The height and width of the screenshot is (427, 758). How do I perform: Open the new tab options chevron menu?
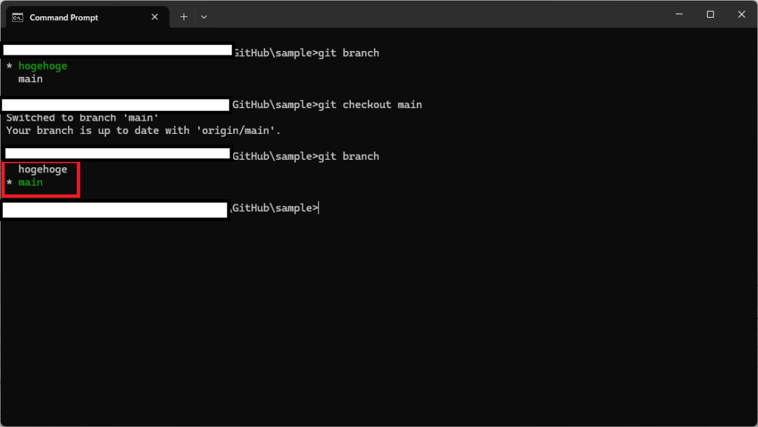(x=204, y=16)
